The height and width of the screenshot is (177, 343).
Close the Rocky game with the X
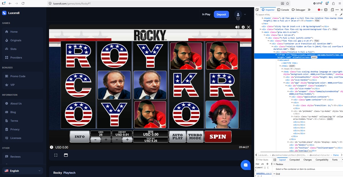pyautogui.click(x=248, y=27)
